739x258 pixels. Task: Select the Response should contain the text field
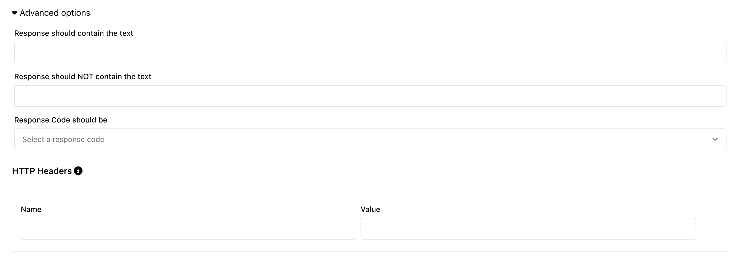pyautogui.click(x=370, y=52)
